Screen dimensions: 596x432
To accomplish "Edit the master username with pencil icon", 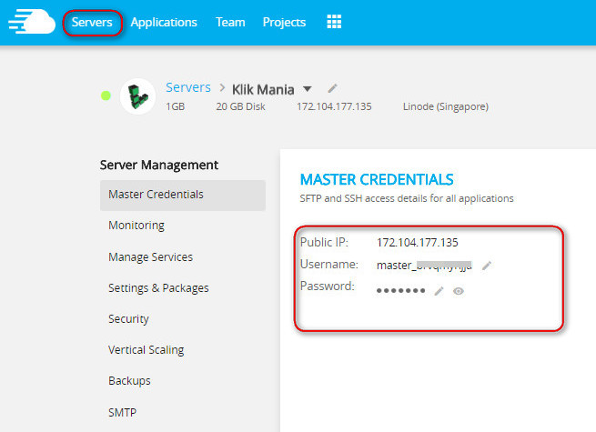I will 487,266.
